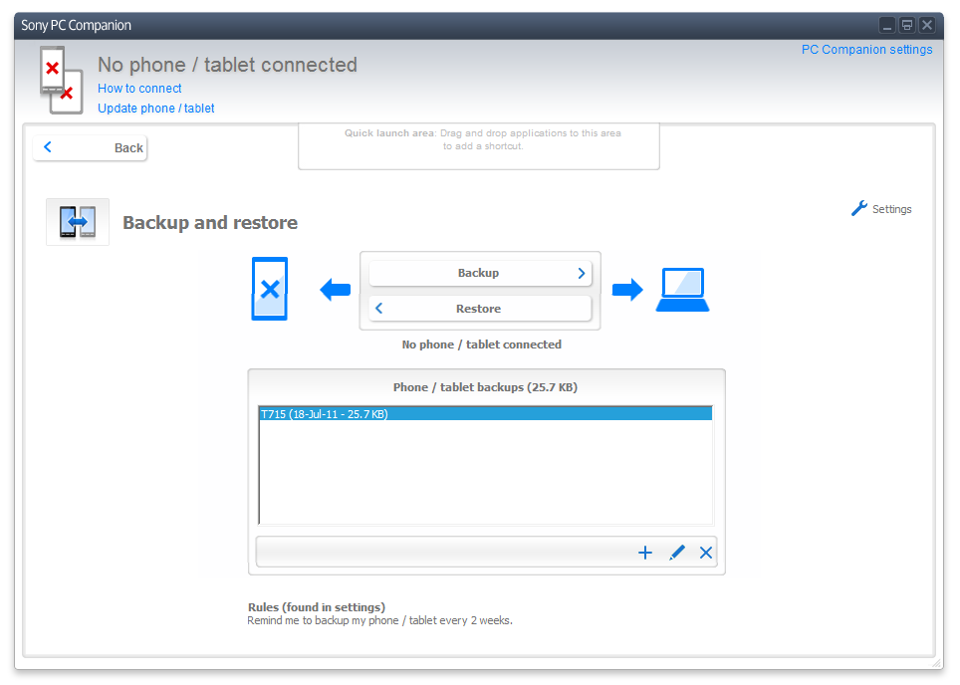Click the backup reminder every 2 weeks text

click(379, 620)
